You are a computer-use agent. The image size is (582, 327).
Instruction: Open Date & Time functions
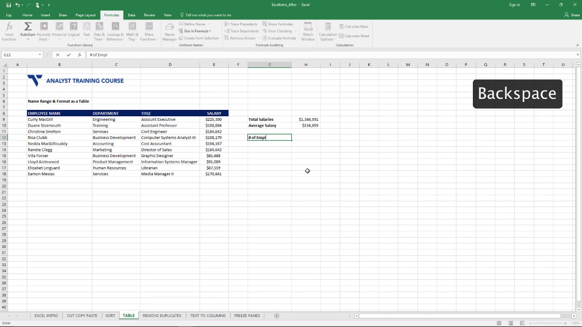(99, 32)
